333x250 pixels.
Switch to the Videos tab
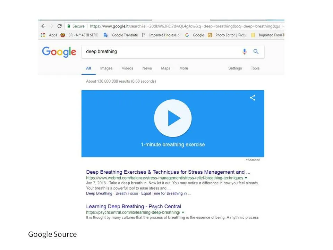127,68
